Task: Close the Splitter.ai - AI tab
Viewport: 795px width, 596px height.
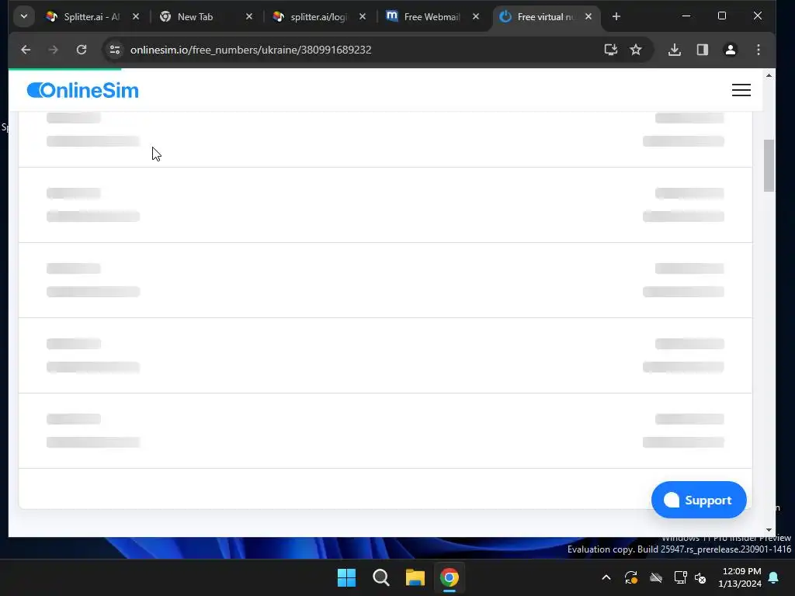Action: coord(136,17)
